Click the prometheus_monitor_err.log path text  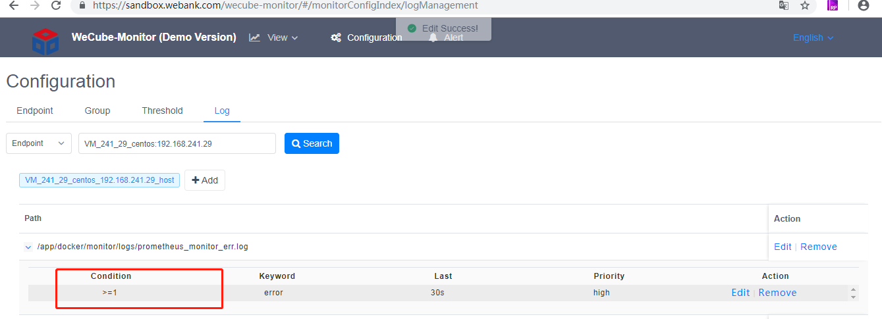point(143,247)
